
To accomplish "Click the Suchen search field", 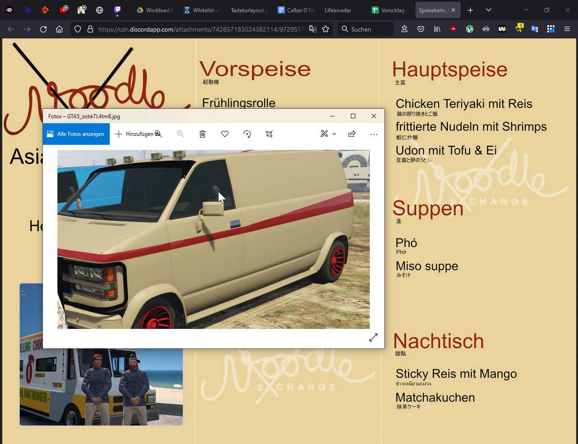I will [366, 29].
